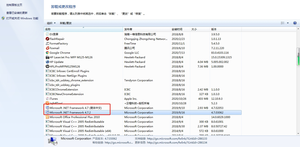Click the ICBCChromeExtension icon

click(48, 89)
